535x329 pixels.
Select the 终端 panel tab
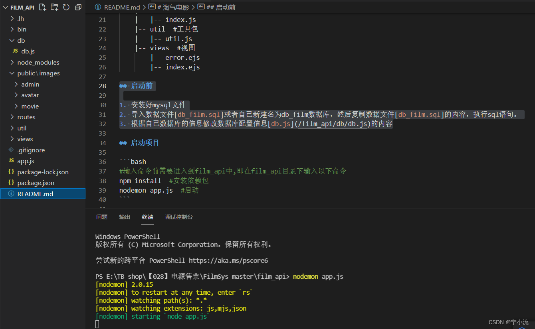147,217
